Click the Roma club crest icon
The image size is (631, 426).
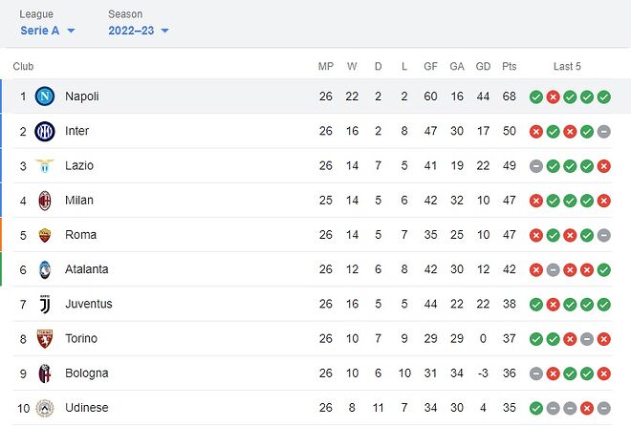[x=44, y=235]
